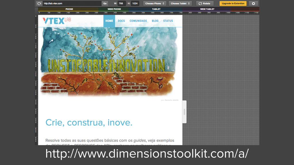Image resolution: width=294 pixels, height=165 pixels.
Task: Click the VTEX LAB logo
Action: [x=57, y=21]
